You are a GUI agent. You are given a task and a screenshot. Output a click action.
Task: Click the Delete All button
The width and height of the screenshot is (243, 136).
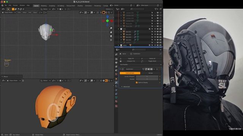(x=151, y=59)
